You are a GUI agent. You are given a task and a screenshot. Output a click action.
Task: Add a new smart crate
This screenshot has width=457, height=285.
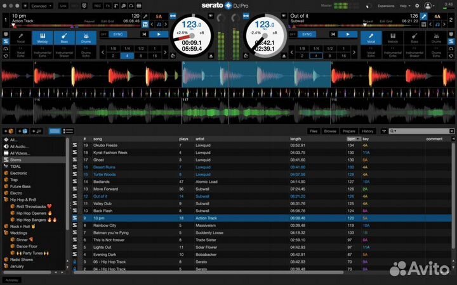point(22,131)
